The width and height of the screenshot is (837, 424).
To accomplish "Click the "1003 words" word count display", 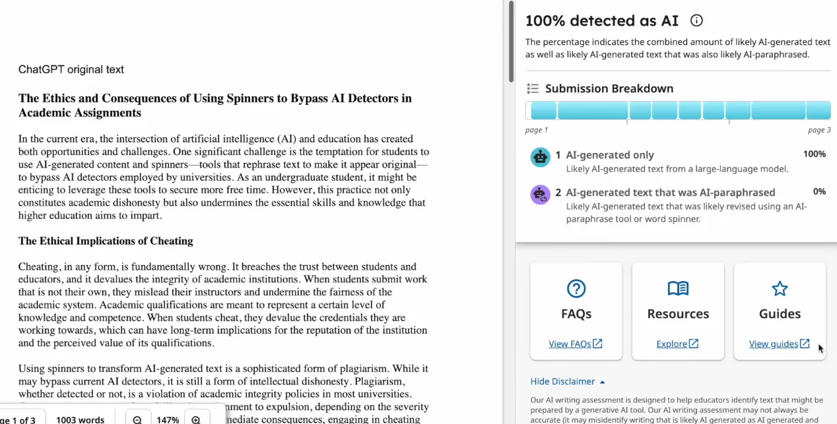I will tap(80, 419).
